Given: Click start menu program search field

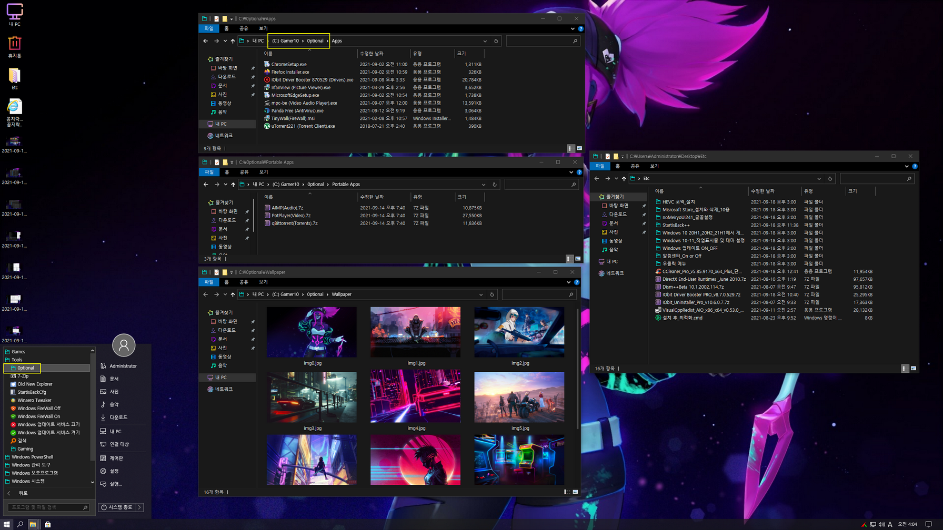Looking at the screenshot, I should pos(48,507).
